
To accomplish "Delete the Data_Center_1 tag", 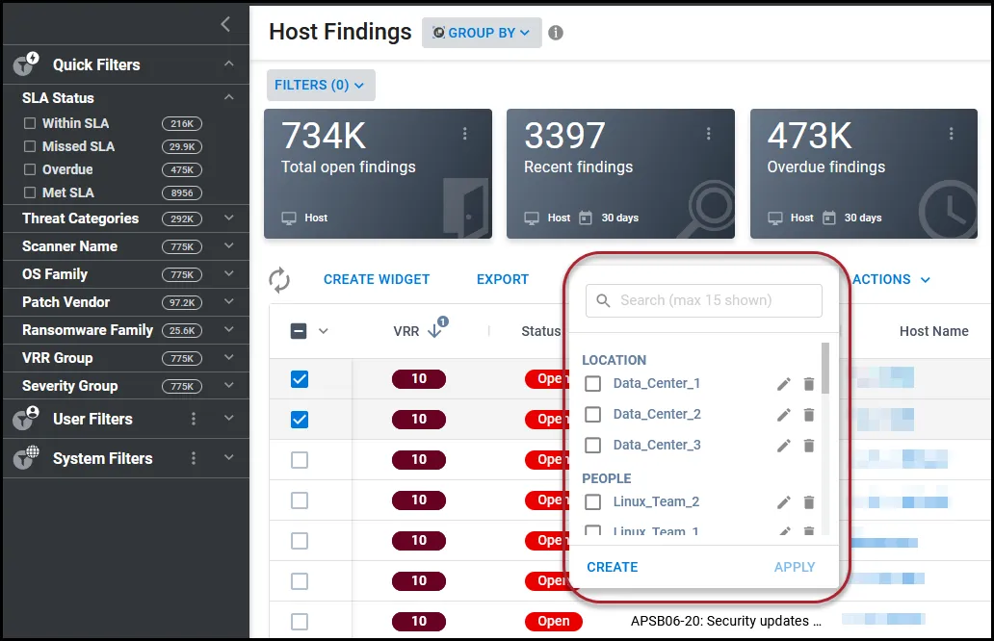I will (809, 384).
